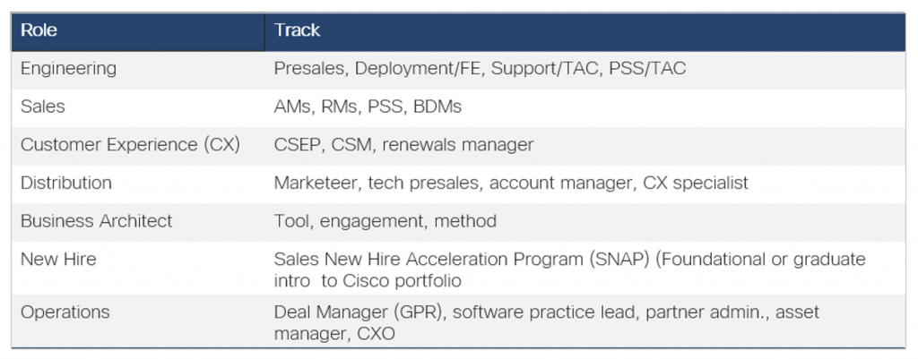
Task: Click the New Hire role cell
Action: point(58,260)
